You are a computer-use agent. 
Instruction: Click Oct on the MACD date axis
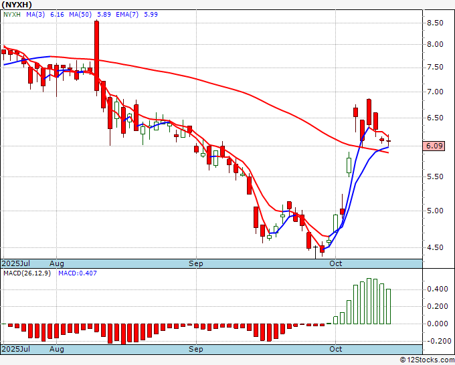[x=336, y=349]
